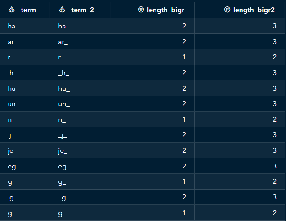Click the 'r_' cell in _term_2 column
This screenshot has width=286, height=221.
pyautogui.click(x=62, y=58)
